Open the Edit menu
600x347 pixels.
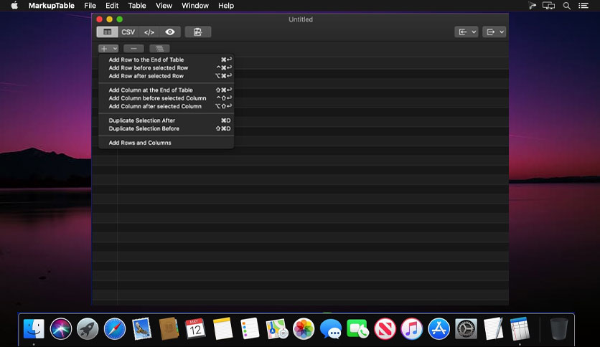(112, 6)
